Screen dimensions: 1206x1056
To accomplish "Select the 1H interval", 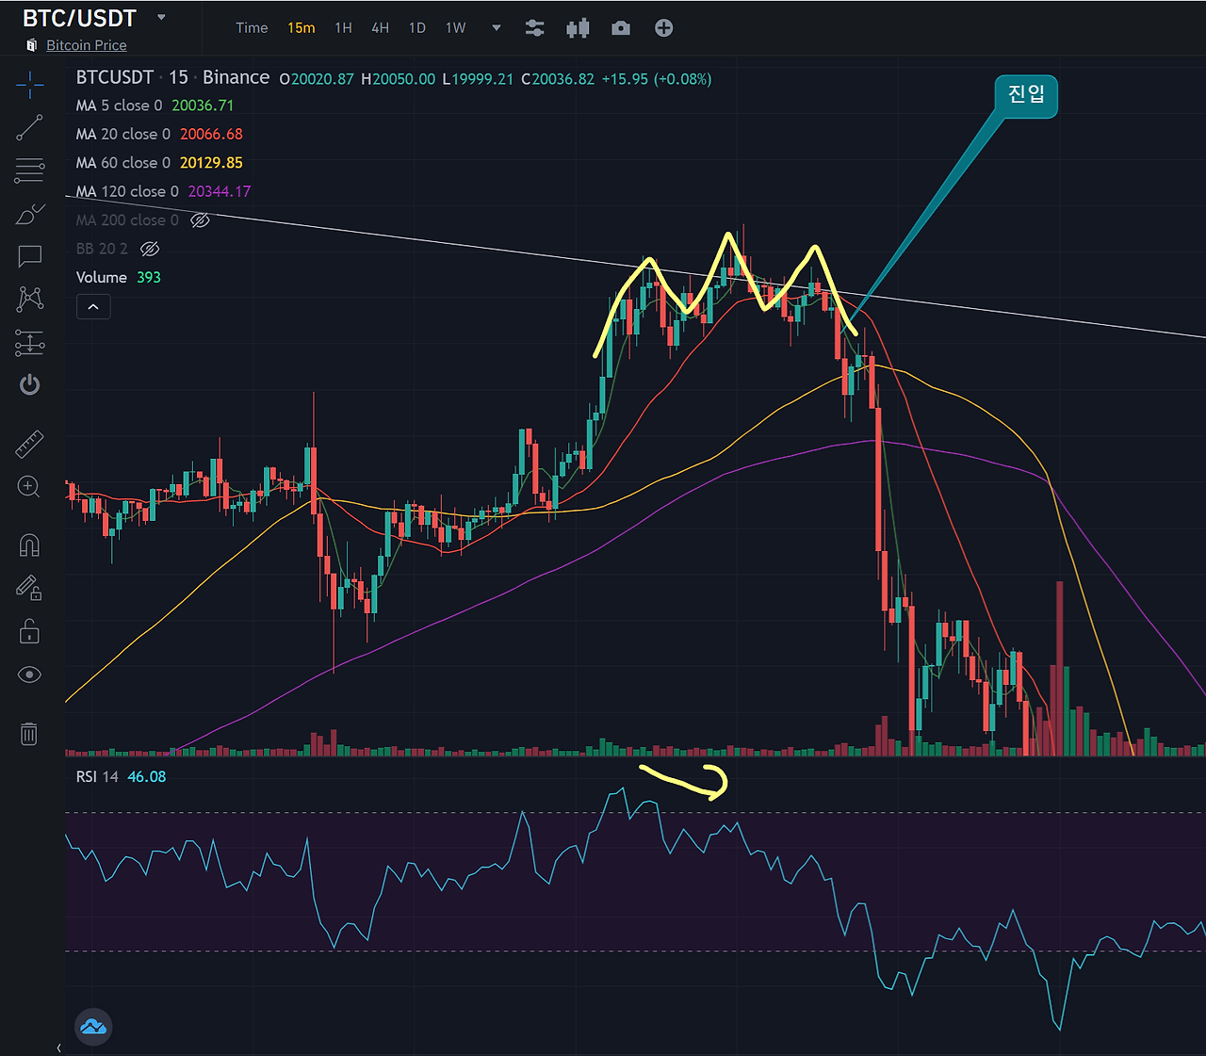I will (x=344, y=28).
